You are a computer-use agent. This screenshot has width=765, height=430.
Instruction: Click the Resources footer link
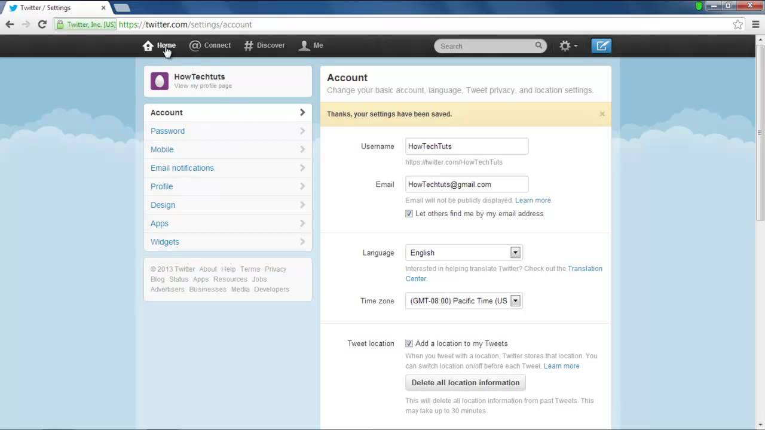pyautogui.click(x=230, y=279)
